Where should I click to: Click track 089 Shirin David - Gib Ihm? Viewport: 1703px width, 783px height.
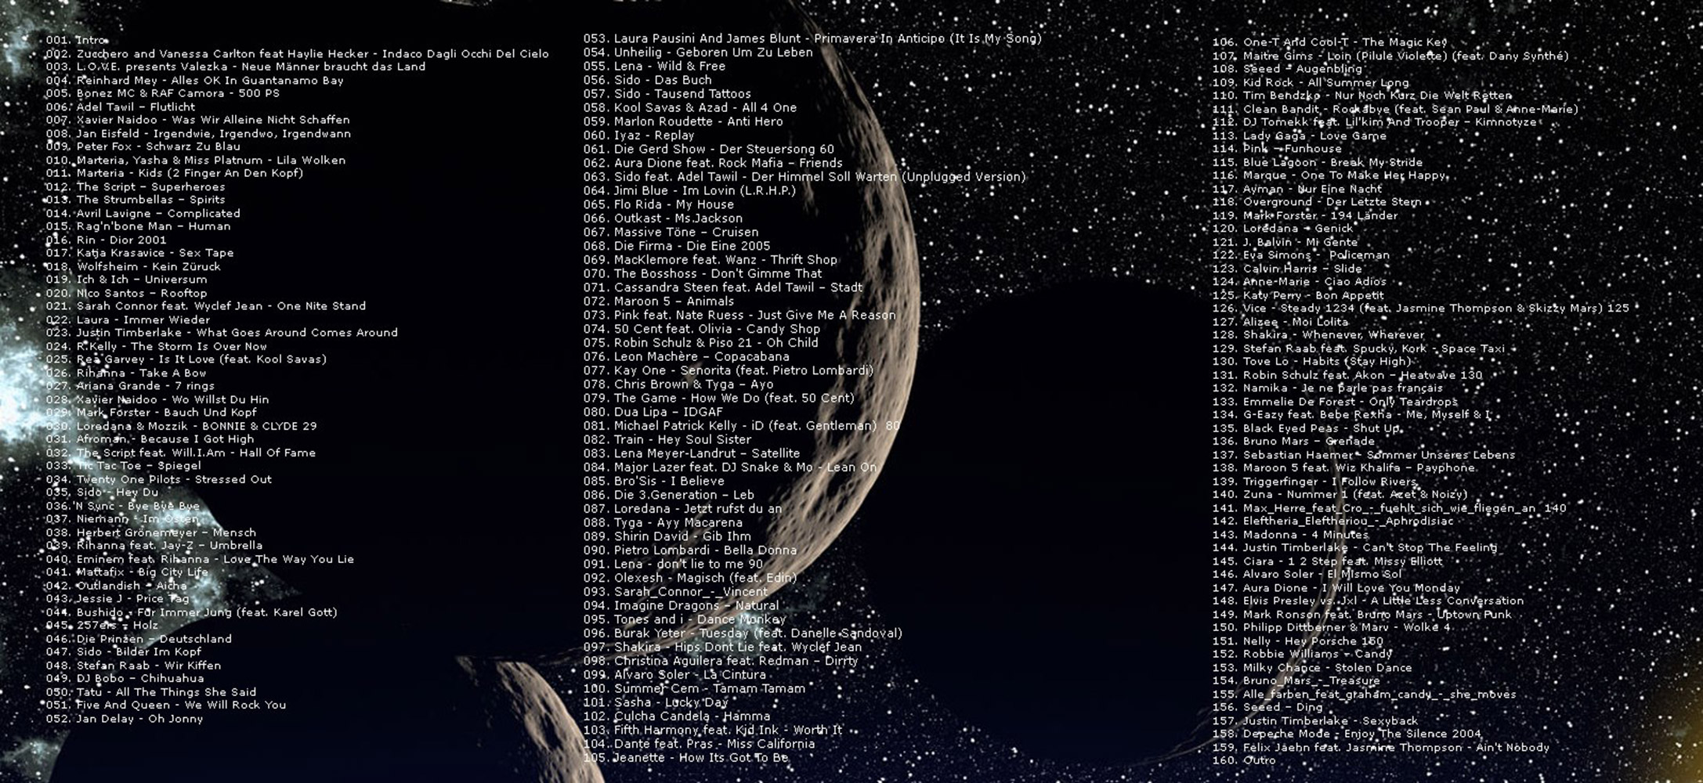(667, 536)
